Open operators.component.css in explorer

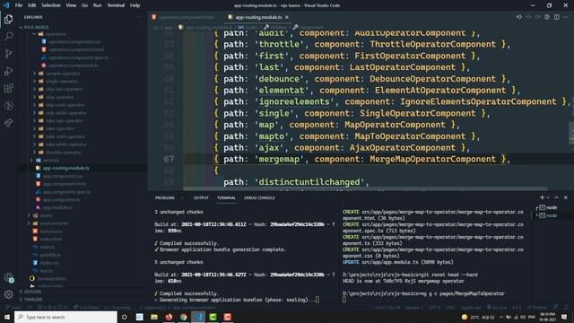tap(74, 42)
